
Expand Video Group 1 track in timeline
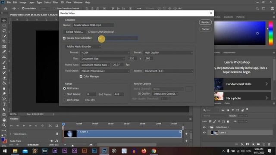[x=11, y=134]
